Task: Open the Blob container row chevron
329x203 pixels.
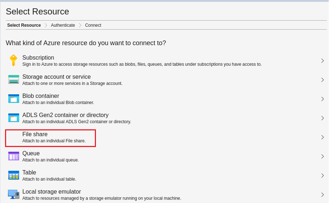Action: click(323, 99)
